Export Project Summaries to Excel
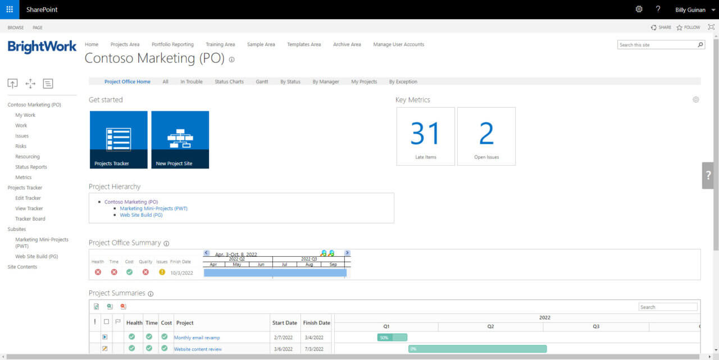The height and width of the screenshot is (360, 719). click(97, 306)
